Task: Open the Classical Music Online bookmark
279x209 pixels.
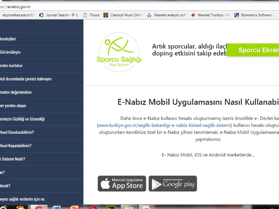Action: point(123,15)
